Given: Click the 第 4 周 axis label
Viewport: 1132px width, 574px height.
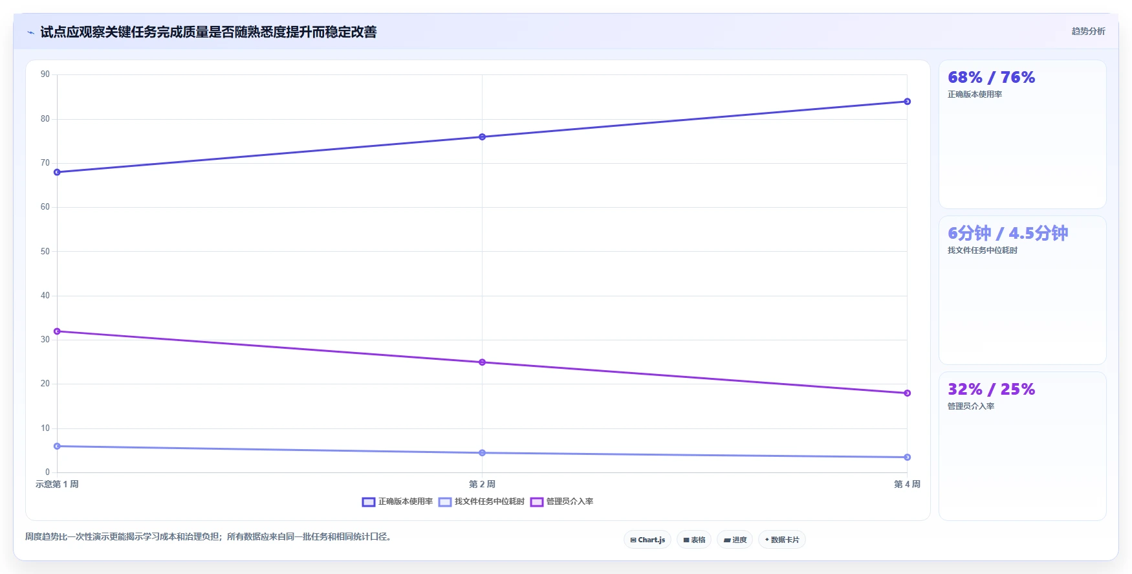Looking at the screenshot, I should point(907,484).
